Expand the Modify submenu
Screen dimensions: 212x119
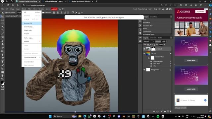(x=31, y=41)
